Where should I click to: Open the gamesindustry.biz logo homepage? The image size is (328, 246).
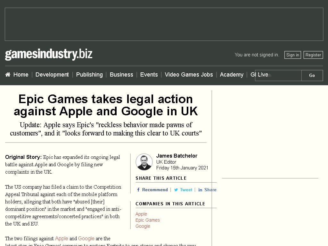click(49, 54)
